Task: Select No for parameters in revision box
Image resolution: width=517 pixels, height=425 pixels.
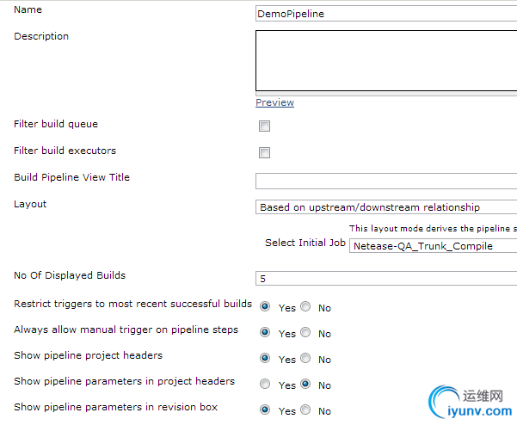Action: coord(305,410)
